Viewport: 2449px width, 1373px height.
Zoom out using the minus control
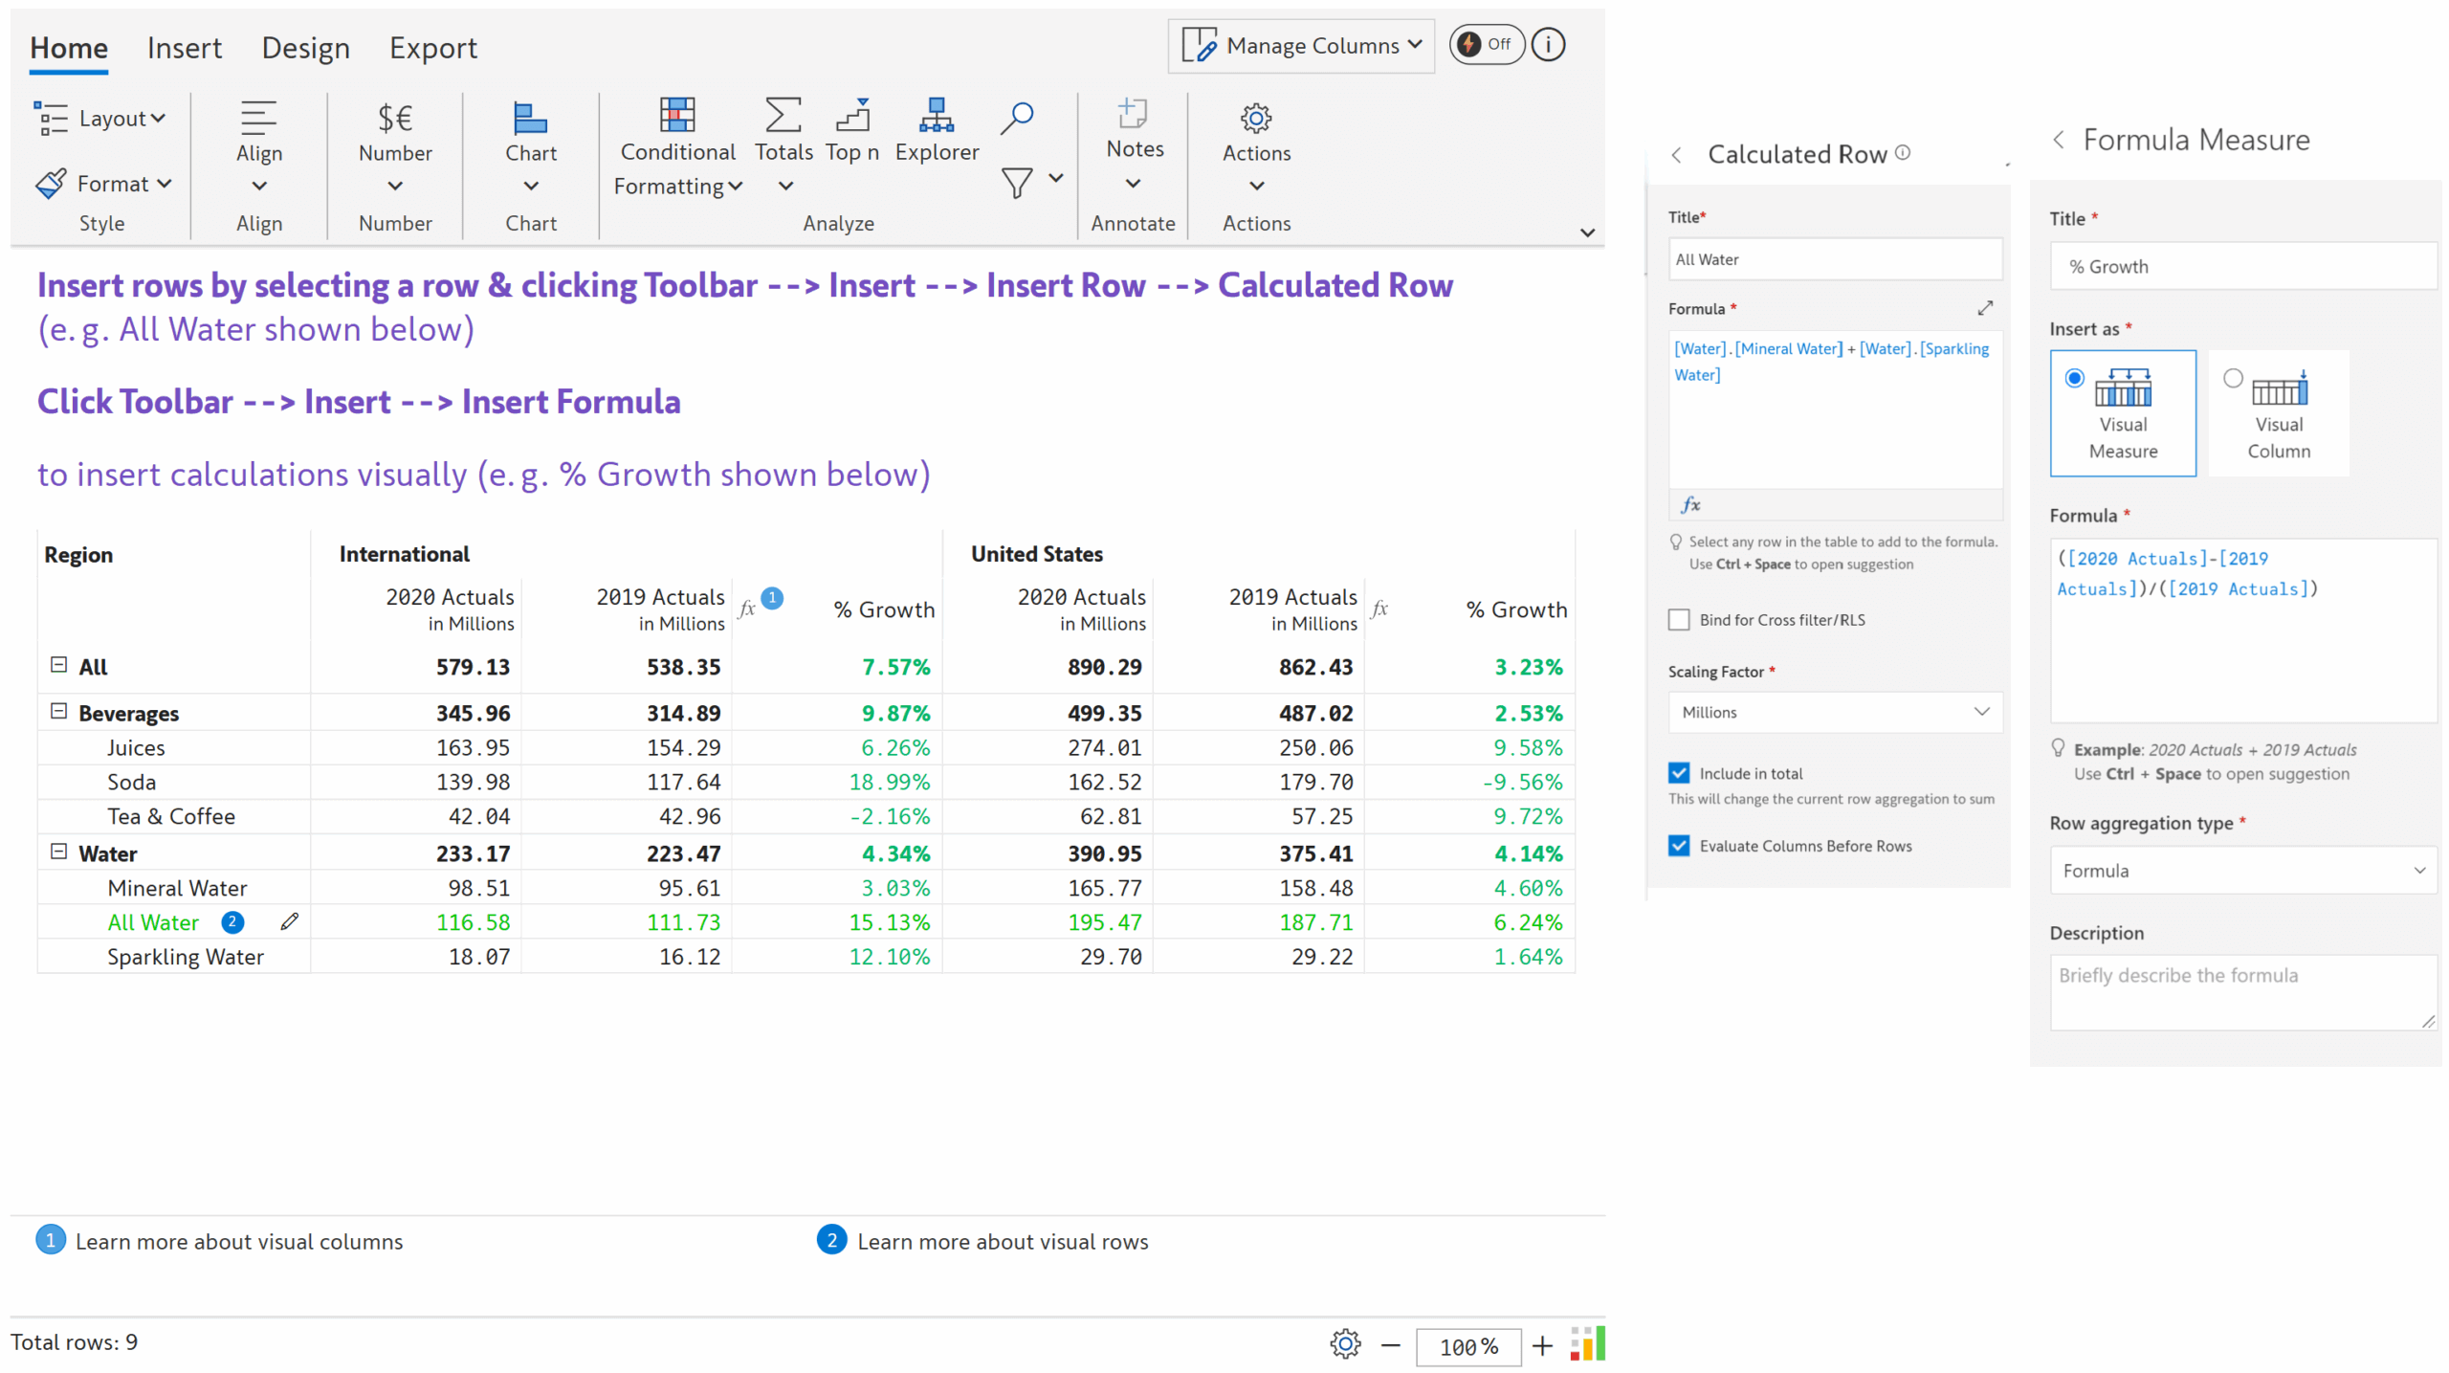[1389, 1344]
